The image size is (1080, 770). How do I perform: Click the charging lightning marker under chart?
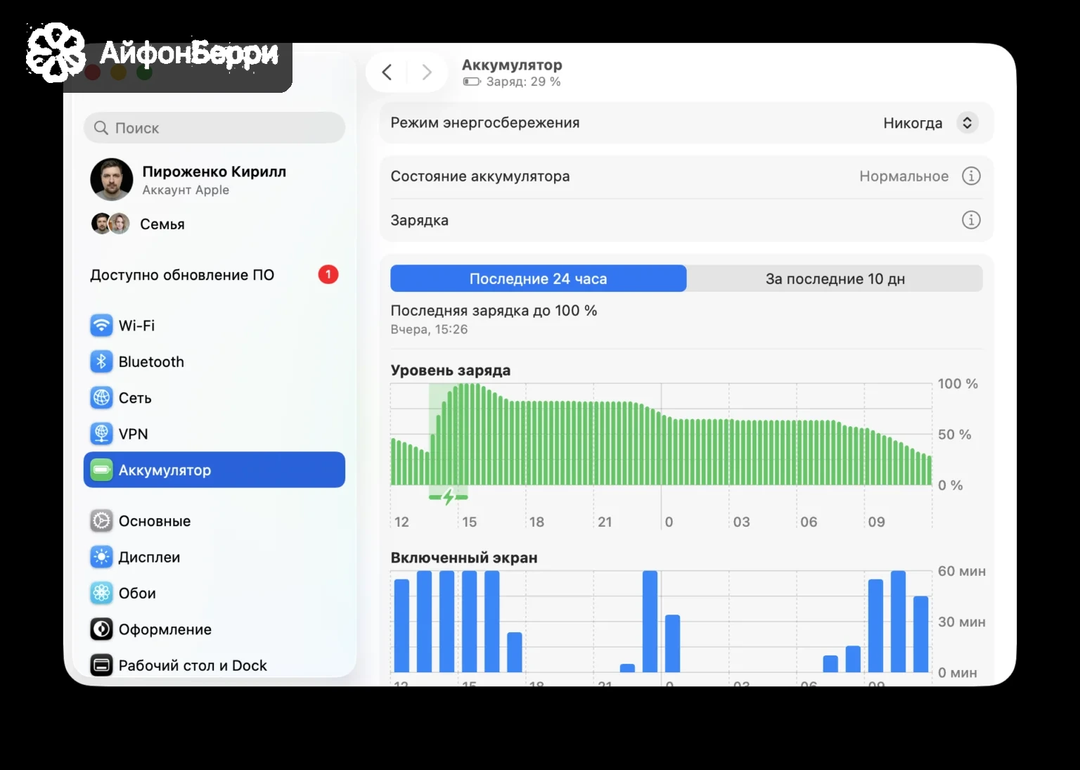coord(449,498)
